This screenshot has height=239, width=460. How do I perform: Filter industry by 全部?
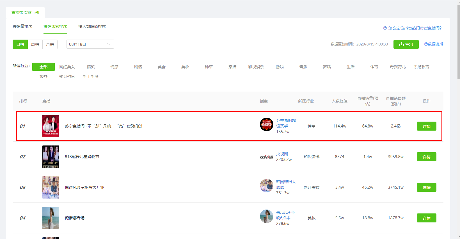point(44,67)
